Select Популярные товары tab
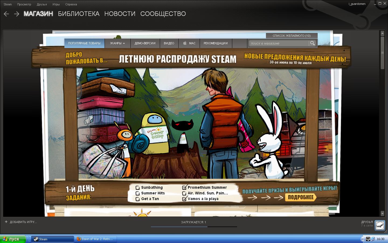388x243 pixels. click(84, 43)
